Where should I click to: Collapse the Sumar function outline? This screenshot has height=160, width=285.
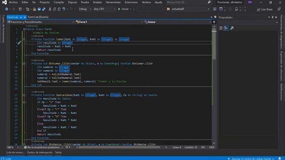pos(24,39)
